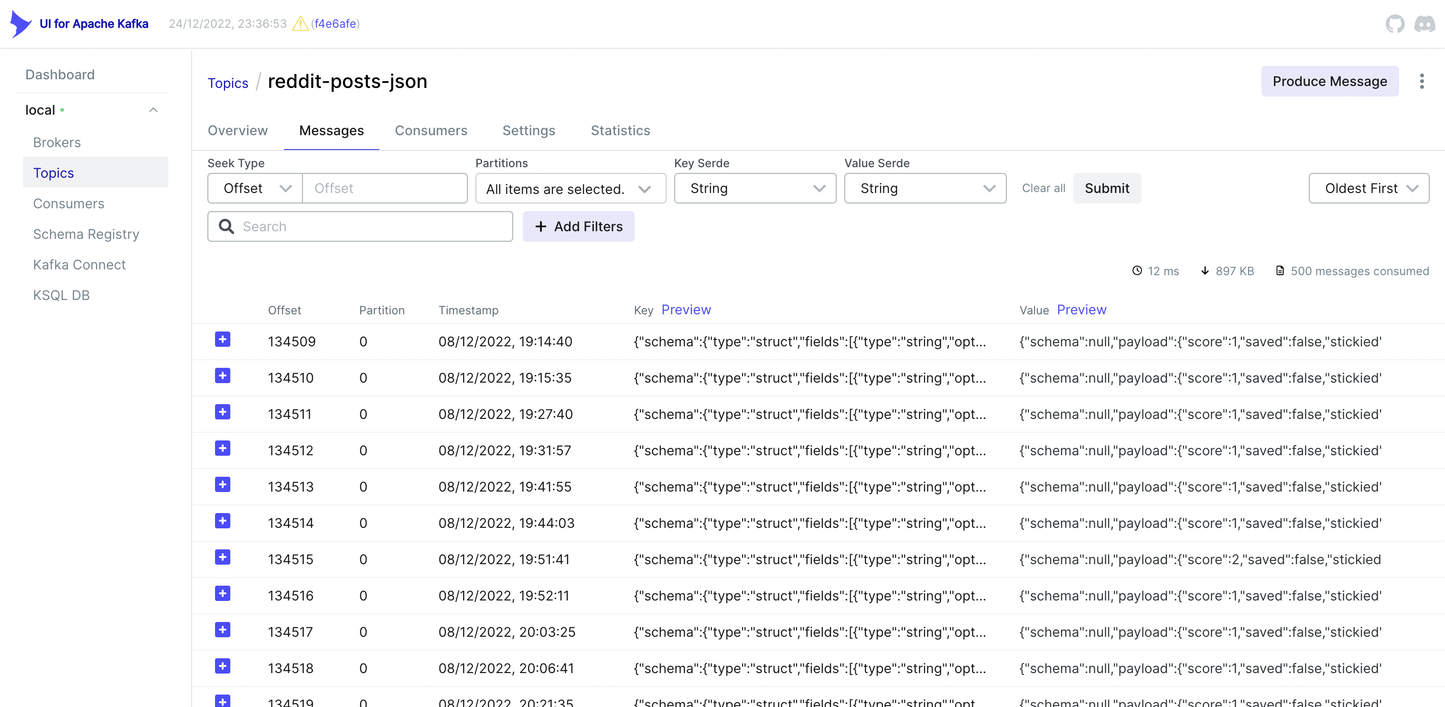Click the warning triangle next to timestamp
Screen dimensions: 1445x707
(x=300, y=23)
